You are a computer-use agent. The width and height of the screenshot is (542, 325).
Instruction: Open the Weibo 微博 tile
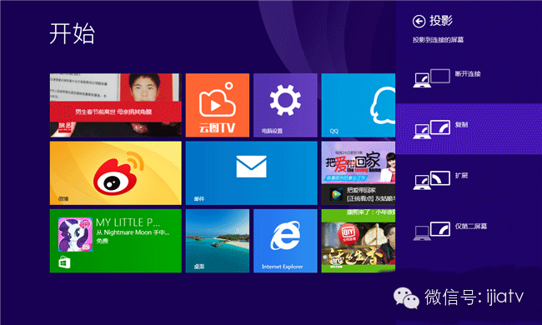(x=115, y=173)
